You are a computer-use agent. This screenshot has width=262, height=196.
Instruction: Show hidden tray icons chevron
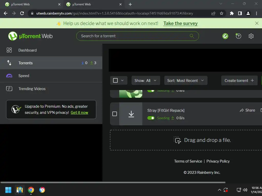pos(219,190)
